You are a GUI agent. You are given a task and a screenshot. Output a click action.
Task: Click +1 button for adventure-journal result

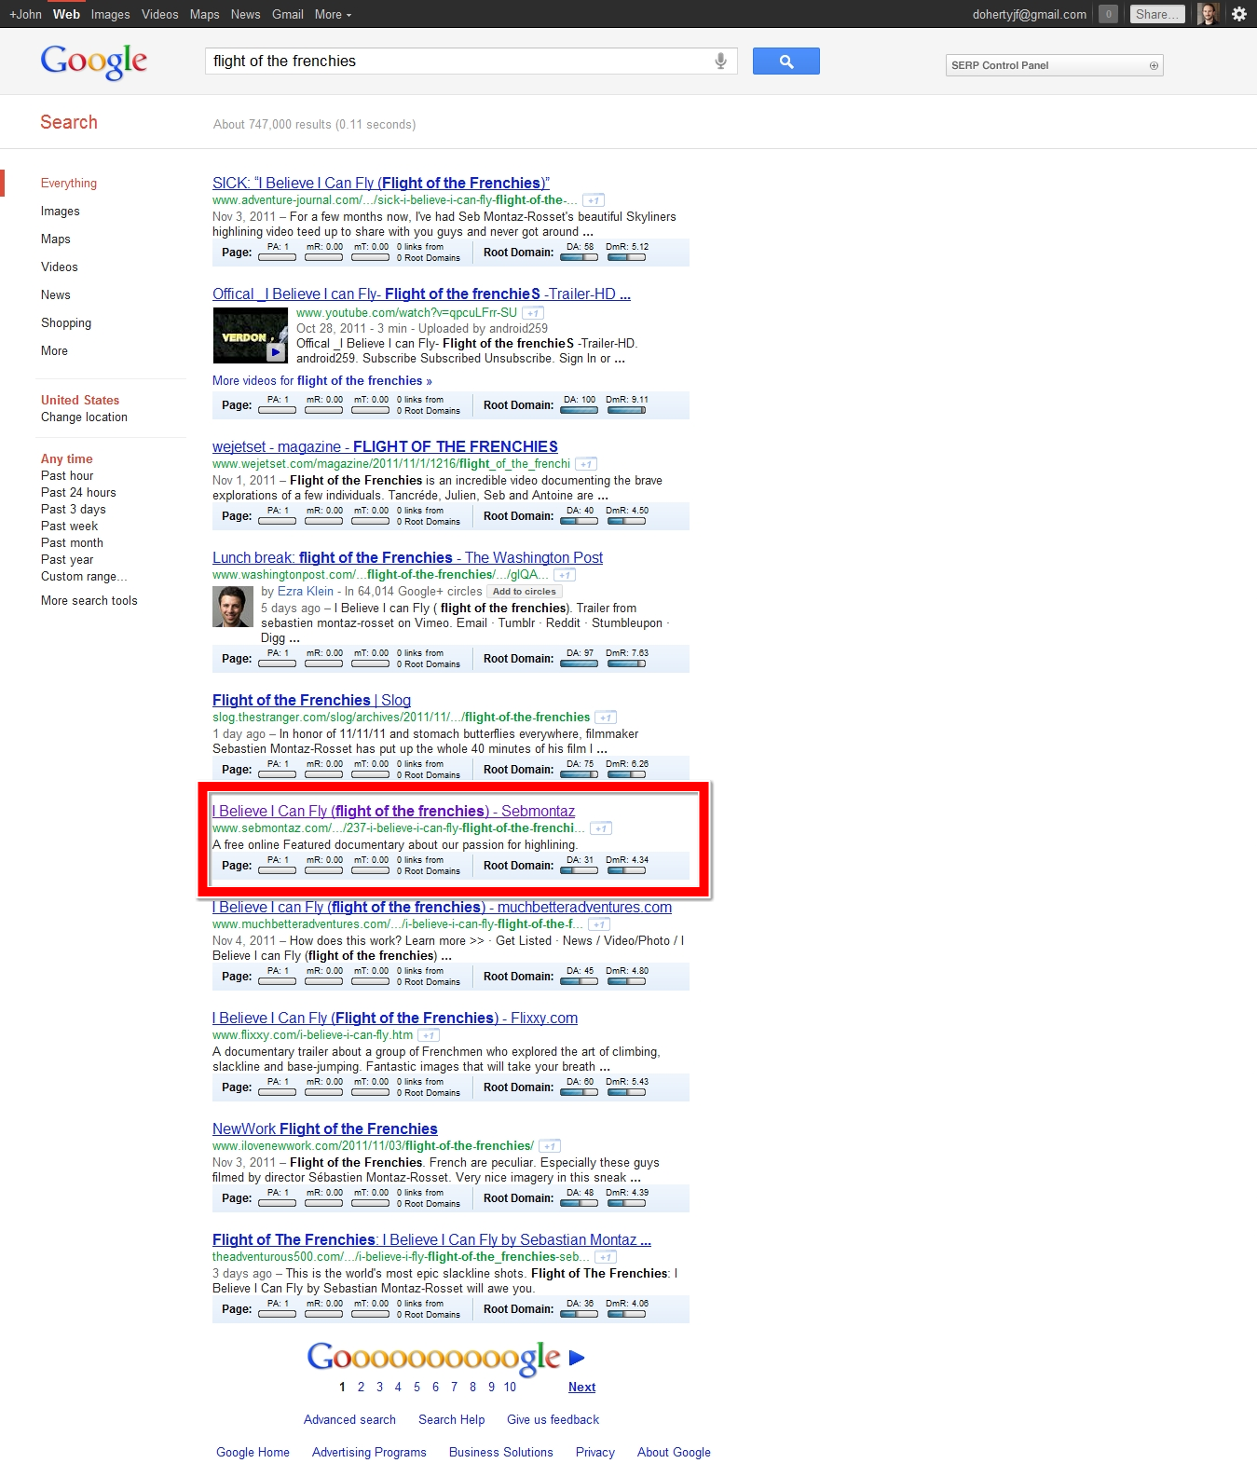(x=594, y=200)
